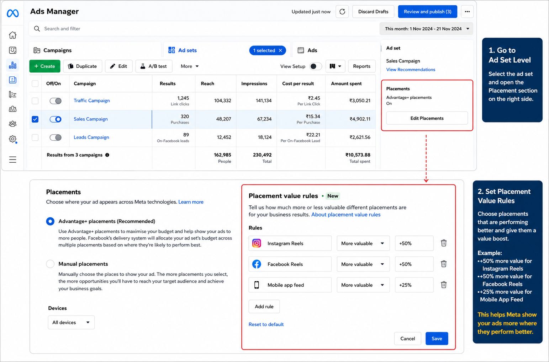Click the refresh icon beside Updated just now

point(342,12)
